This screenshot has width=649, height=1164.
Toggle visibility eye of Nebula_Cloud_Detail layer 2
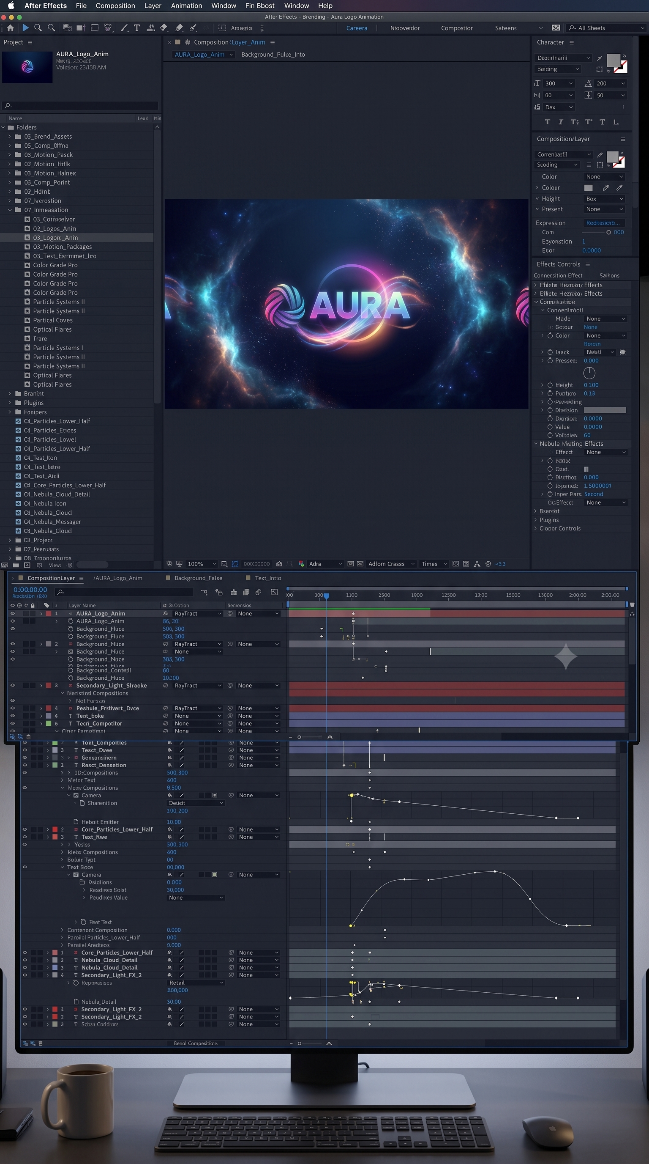click(x=25, y=960)
